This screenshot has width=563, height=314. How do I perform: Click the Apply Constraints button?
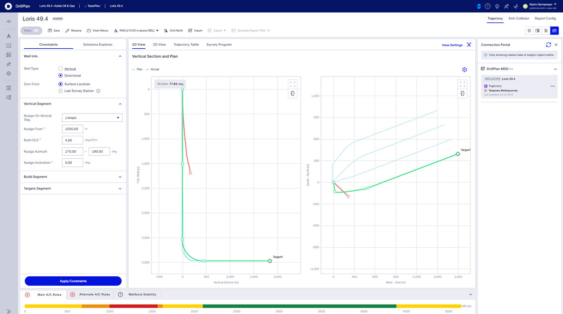coord(73,281)
